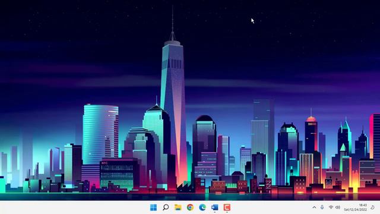
Task: Launch File Explorer from taskbar
Action: pos(178,207)
